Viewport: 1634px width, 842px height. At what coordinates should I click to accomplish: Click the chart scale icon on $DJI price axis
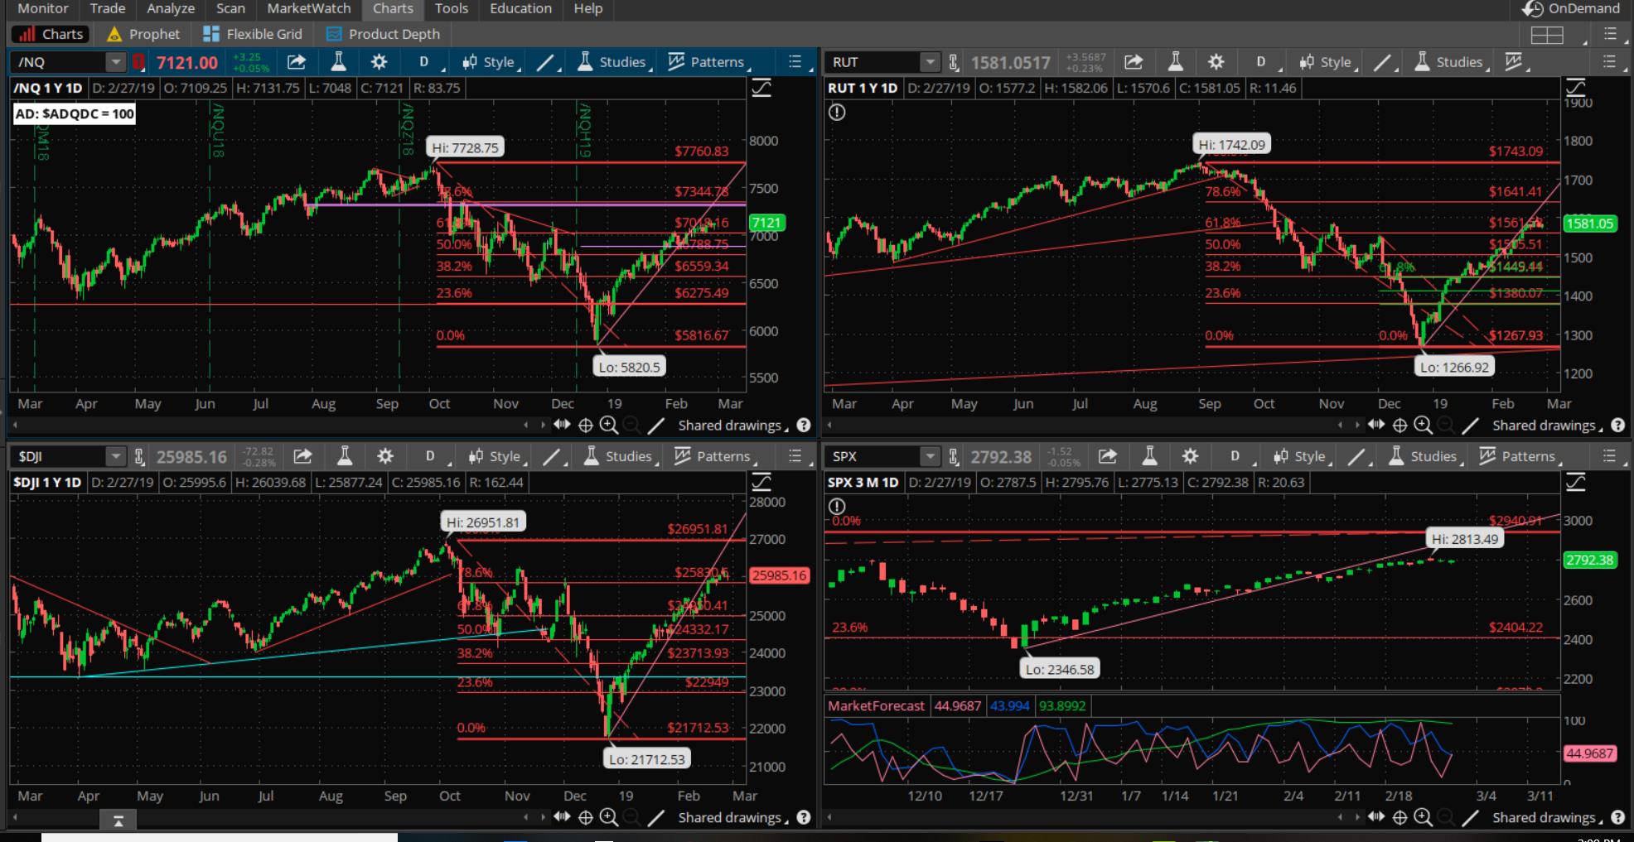point(761,482)
